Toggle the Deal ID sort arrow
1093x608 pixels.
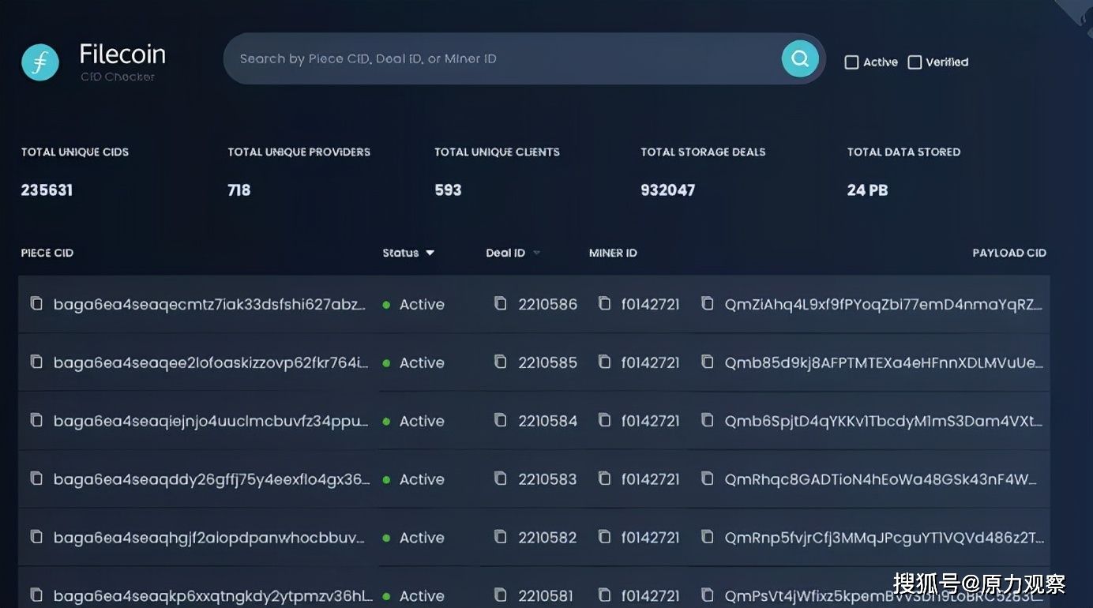[x=536, y=253]
